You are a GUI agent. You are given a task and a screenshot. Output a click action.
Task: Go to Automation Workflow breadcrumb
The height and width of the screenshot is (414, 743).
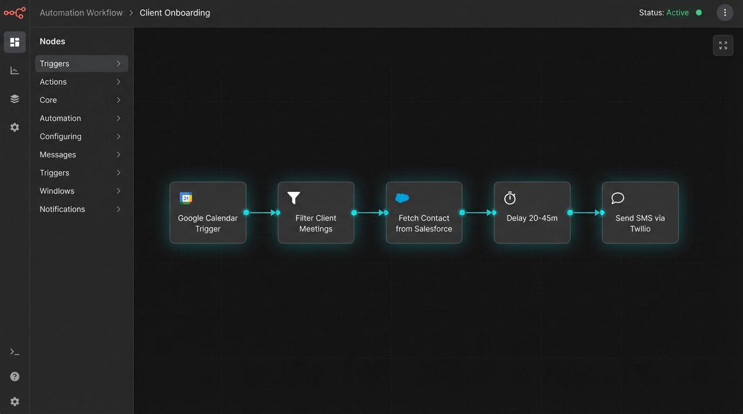81,12
